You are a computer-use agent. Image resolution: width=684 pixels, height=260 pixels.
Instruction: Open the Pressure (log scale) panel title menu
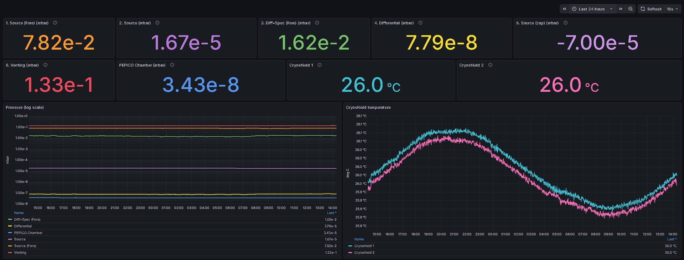coord(25,107)
